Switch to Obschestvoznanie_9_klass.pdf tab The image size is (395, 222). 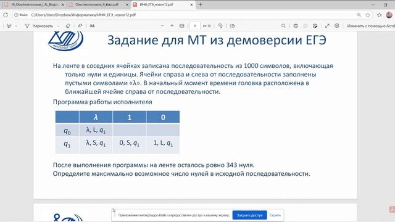tap(97, 4)
